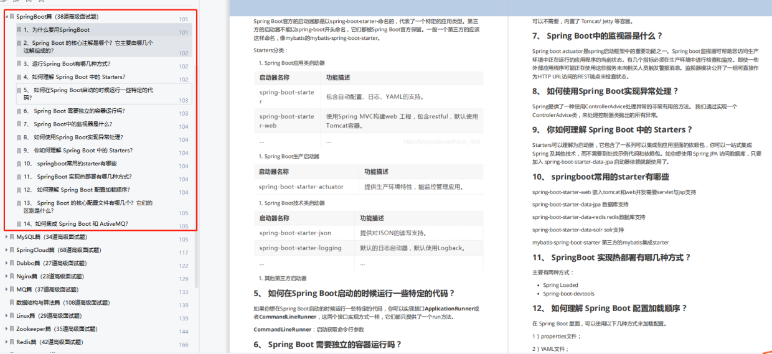Click heading 5、如何在Spring Boot启动的时候运行一些特定的代码
The width and height of the screenshot is (772, 354).
(354, 293)
